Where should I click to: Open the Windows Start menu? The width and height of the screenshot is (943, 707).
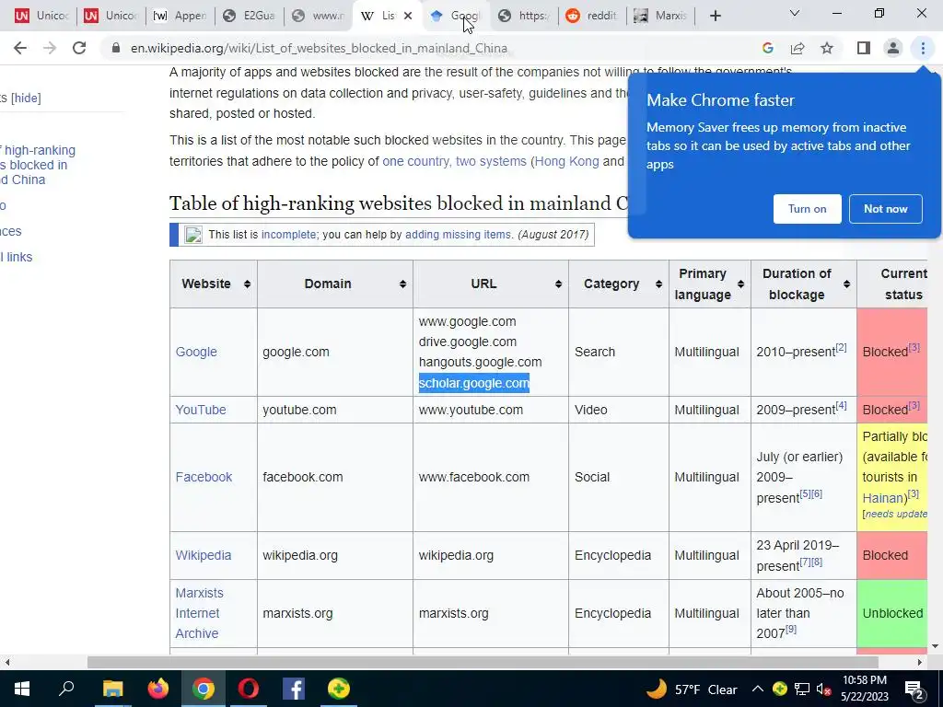(x=22, y=689)
